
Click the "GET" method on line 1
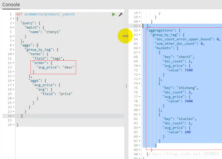(19, 14)
